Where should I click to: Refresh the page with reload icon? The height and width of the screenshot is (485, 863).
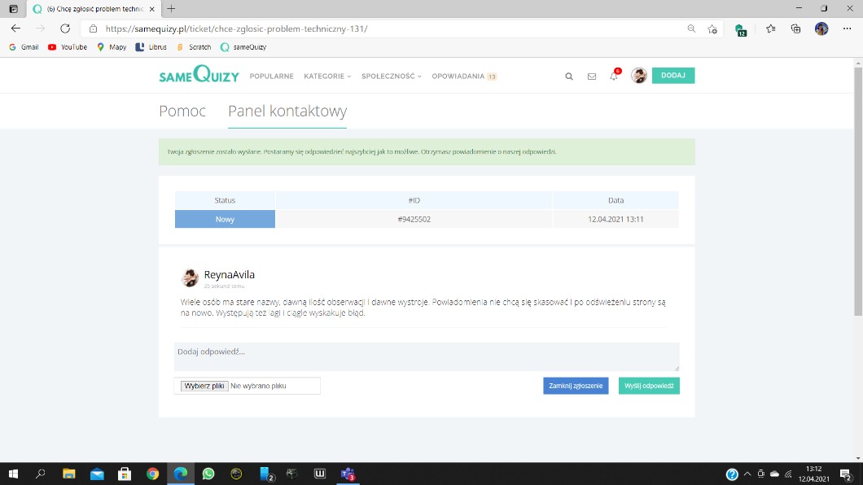[65, 28]
